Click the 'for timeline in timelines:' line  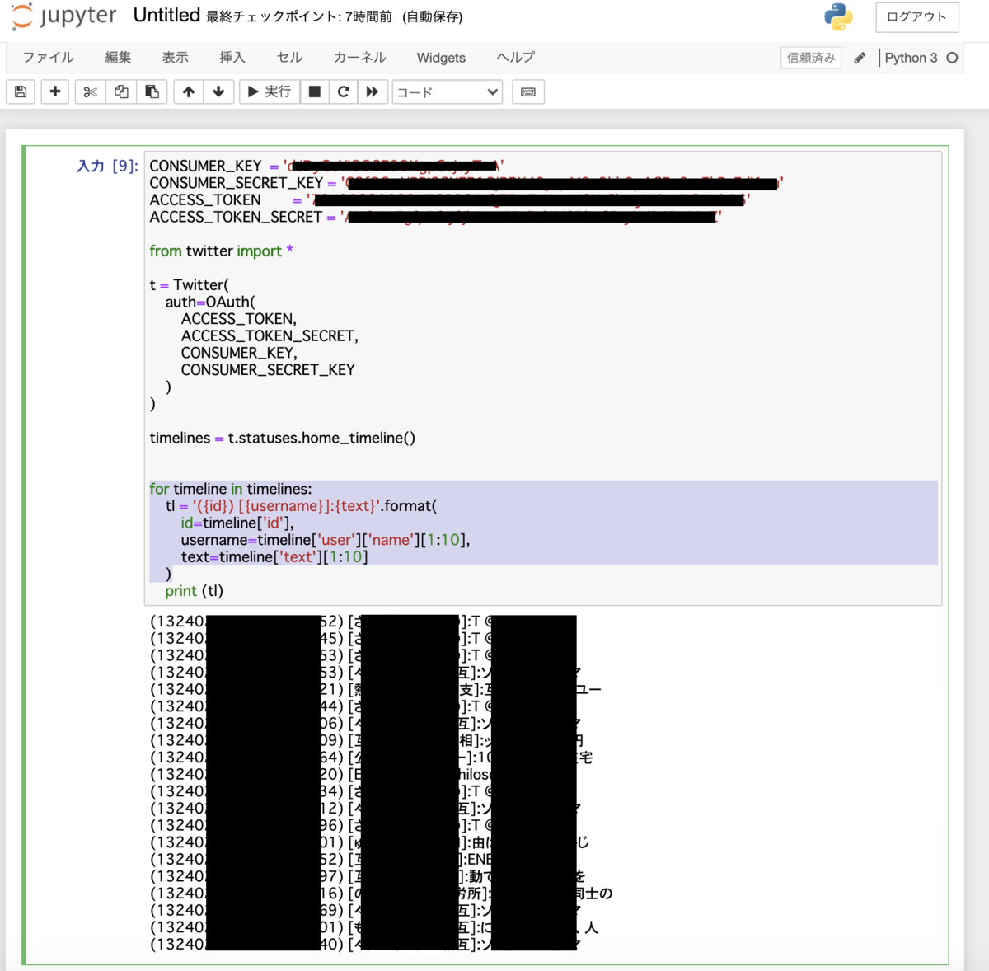point(231,489)
